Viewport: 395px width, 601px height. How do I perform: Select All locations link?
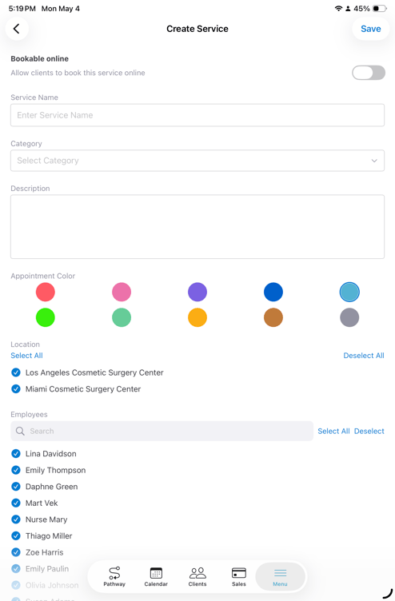[x=27, y=356]
